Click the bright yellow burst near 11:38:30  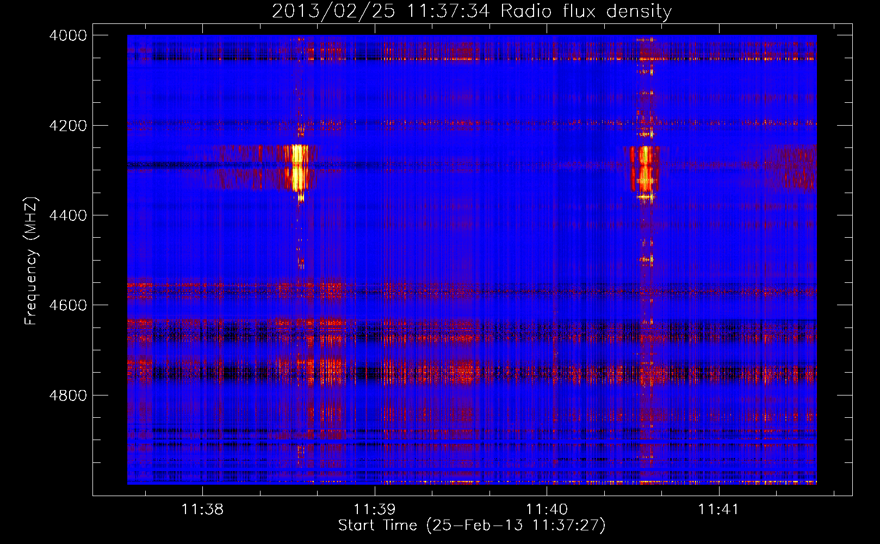298,168
